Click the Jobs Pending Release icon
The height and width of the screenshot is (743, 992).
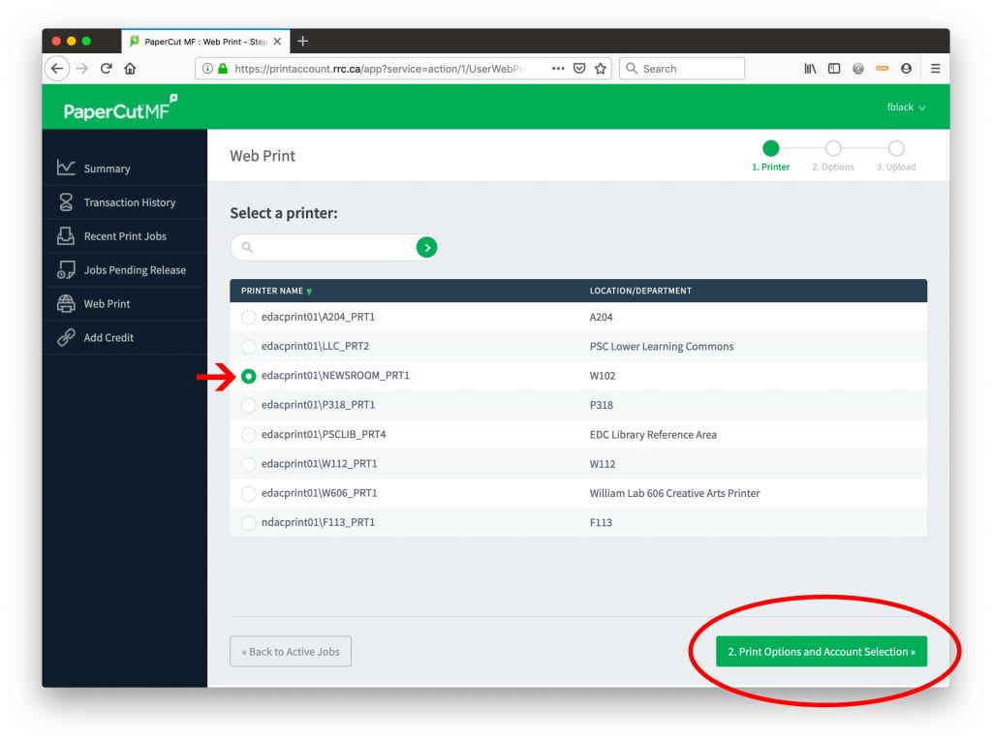66,270
